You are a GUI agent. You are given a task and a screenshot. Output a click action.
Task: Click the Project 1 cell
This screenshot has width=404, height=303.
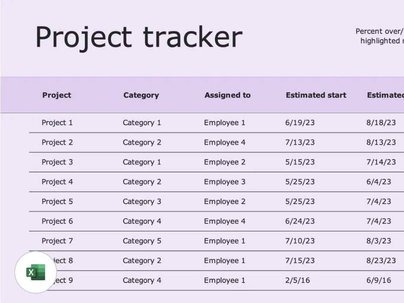pyautogui.click(x=57, y=123)
